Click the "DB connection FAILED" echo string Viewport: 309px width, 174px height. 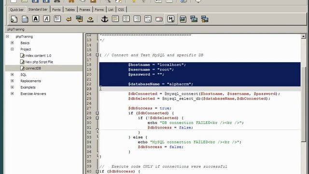[x=200, y=123]
